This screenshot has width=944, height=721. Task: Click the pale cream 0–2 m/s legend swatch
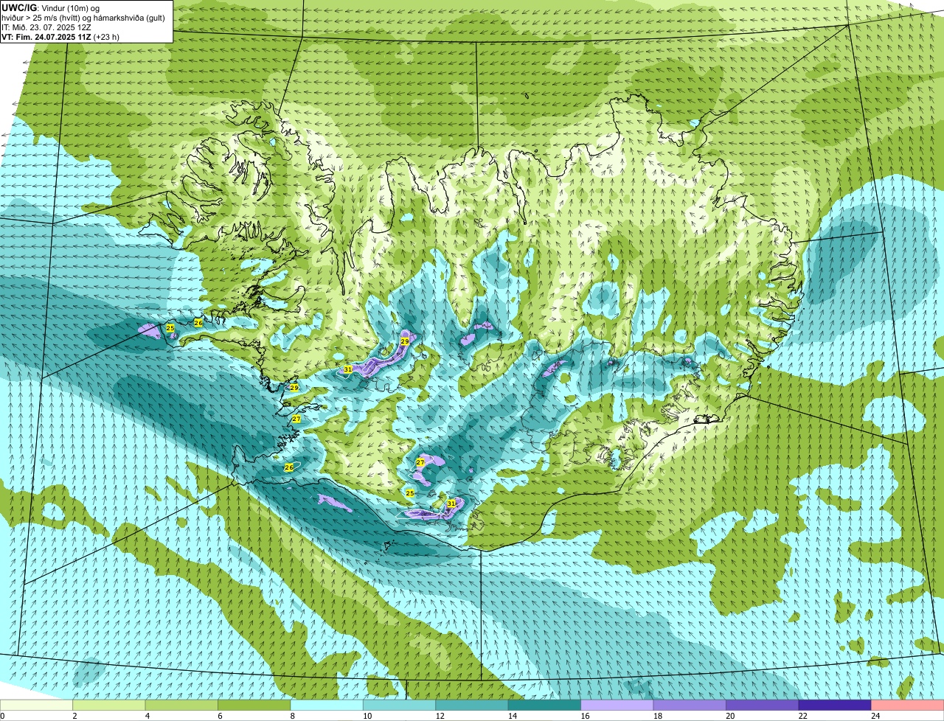[x=37, y=705]
